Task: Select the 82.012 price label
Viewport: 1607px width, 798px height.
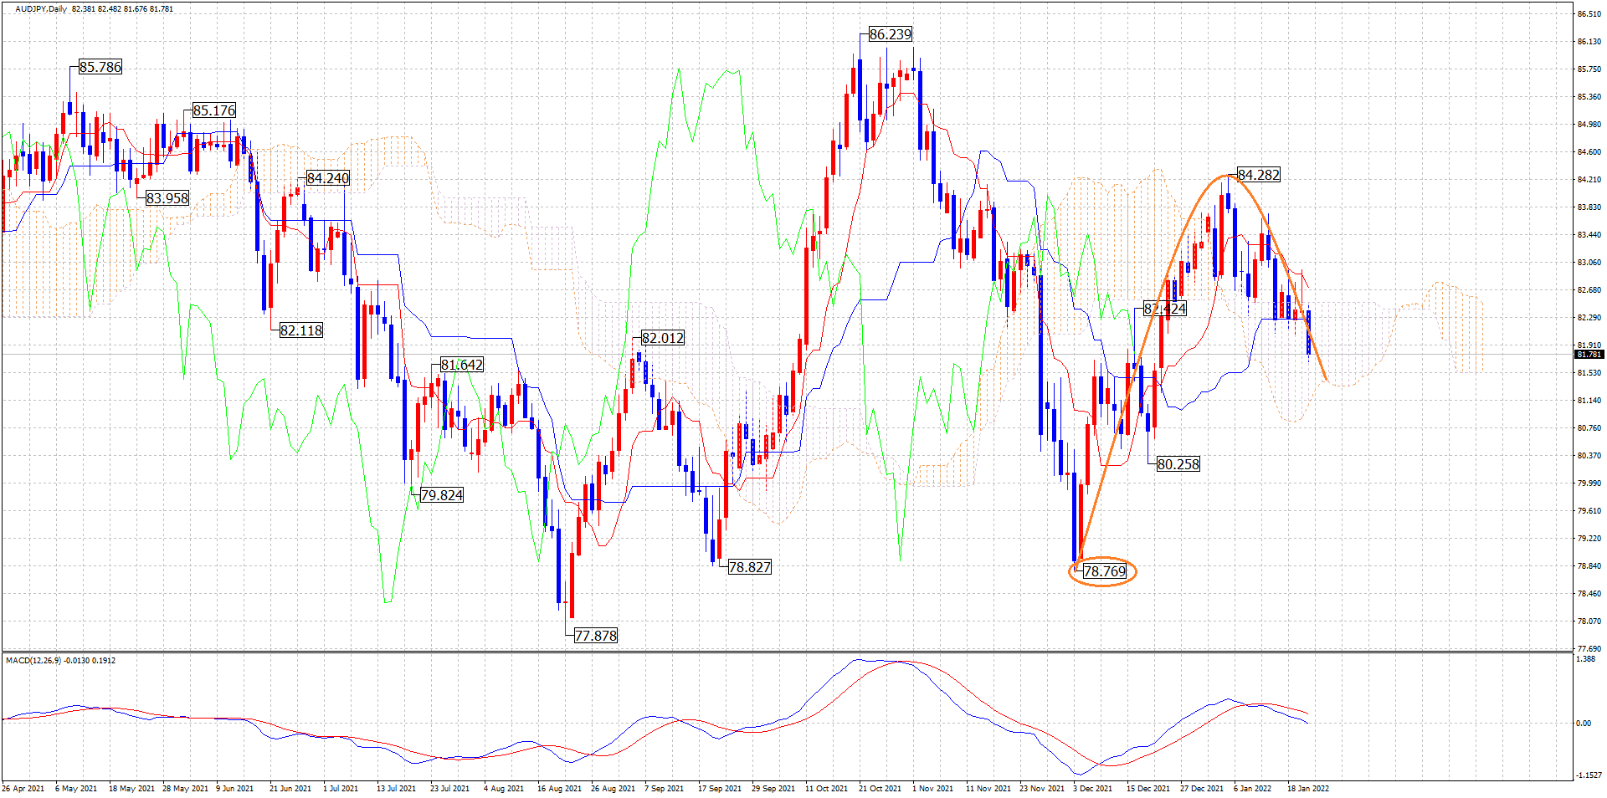Action: (662, 338)
